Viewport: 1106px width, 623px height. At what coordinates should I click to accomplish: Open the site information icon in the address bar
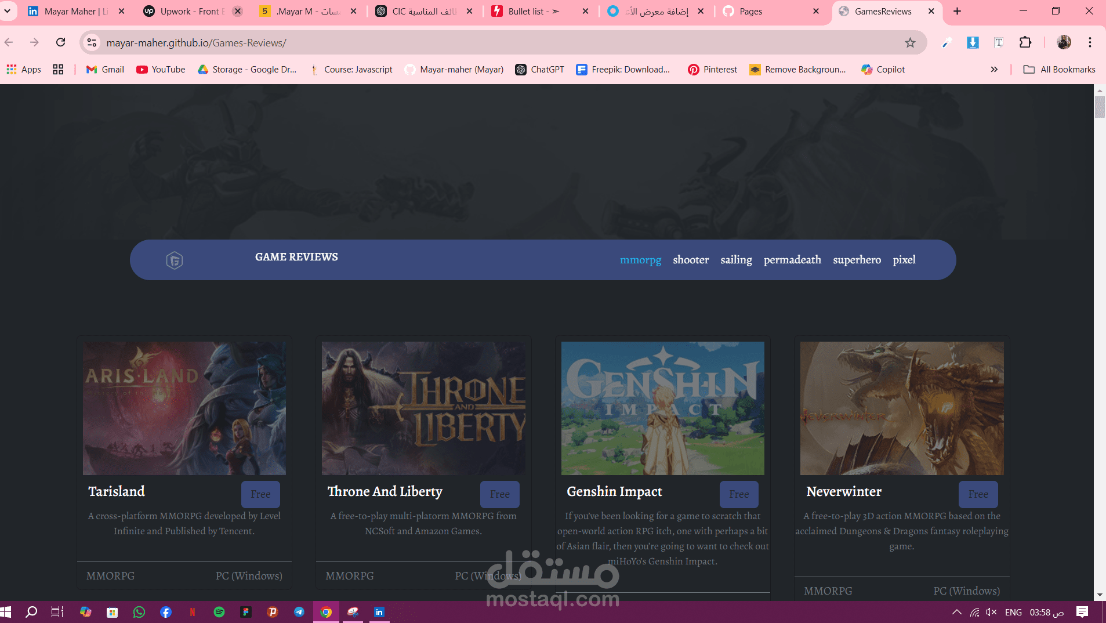pyautogui.click(x=92, y=42)
